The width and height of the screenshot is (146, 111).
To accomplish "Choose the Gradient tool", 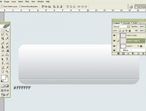I will pos(7,51).
